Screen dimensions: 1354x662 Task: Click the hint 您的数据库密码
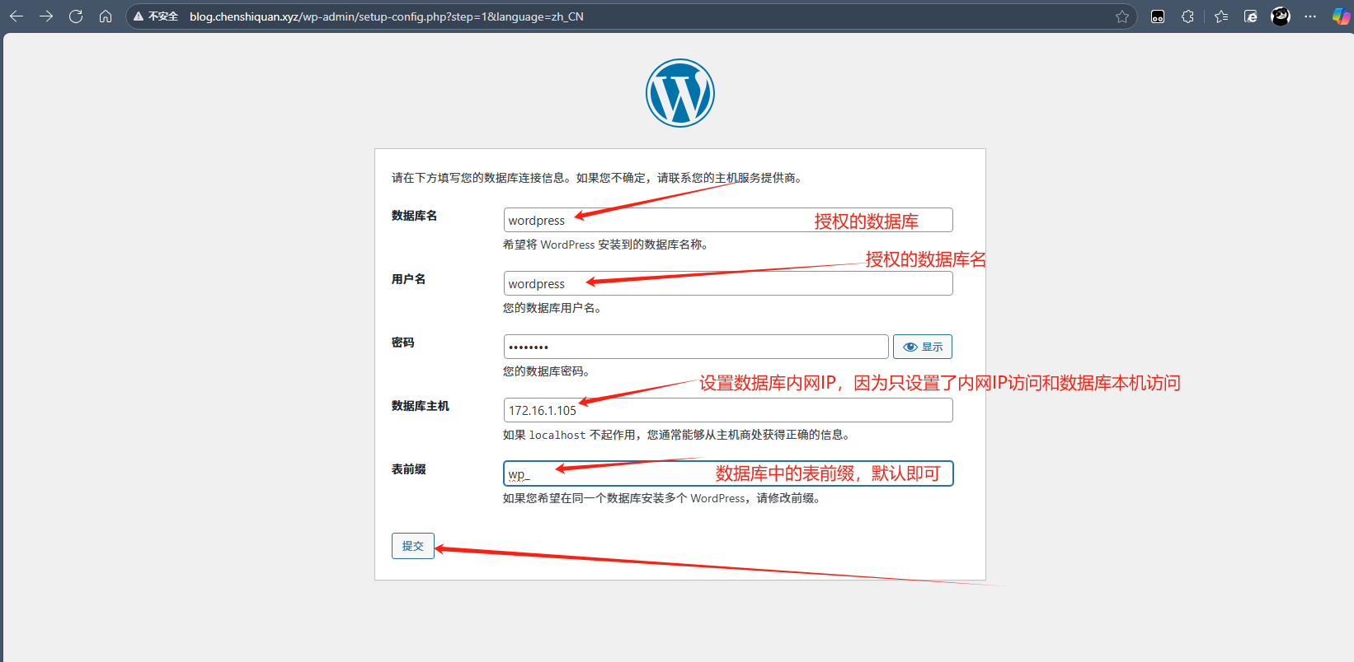click(547, 371)
